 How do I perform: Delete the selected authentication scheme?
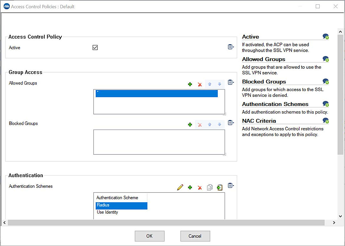(200, 187)
